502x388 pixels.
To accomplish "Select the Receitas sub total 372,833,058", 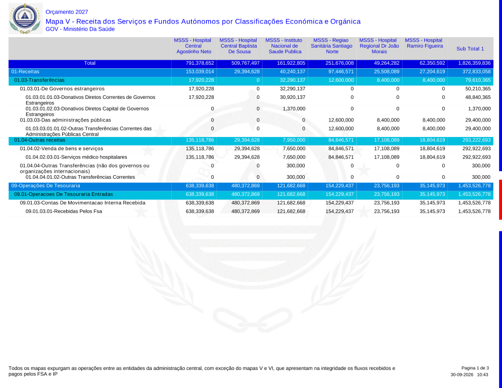I will 476,72.
